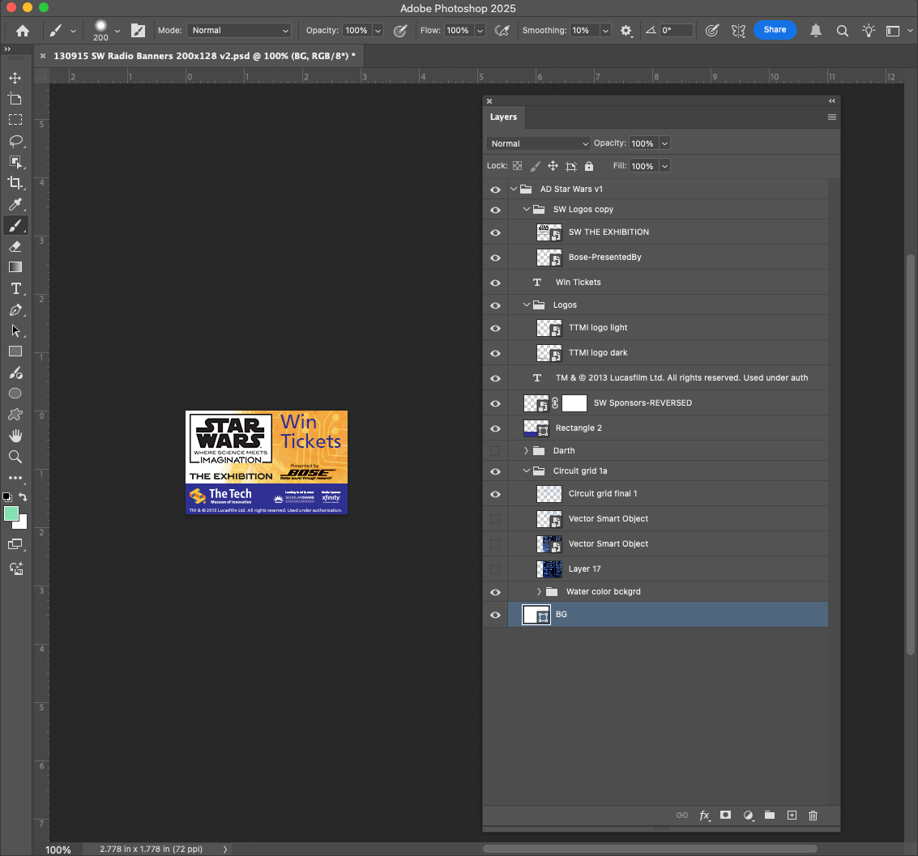Select the Object Selection tool
Screen dimensions: 918x856
point(15,162)
